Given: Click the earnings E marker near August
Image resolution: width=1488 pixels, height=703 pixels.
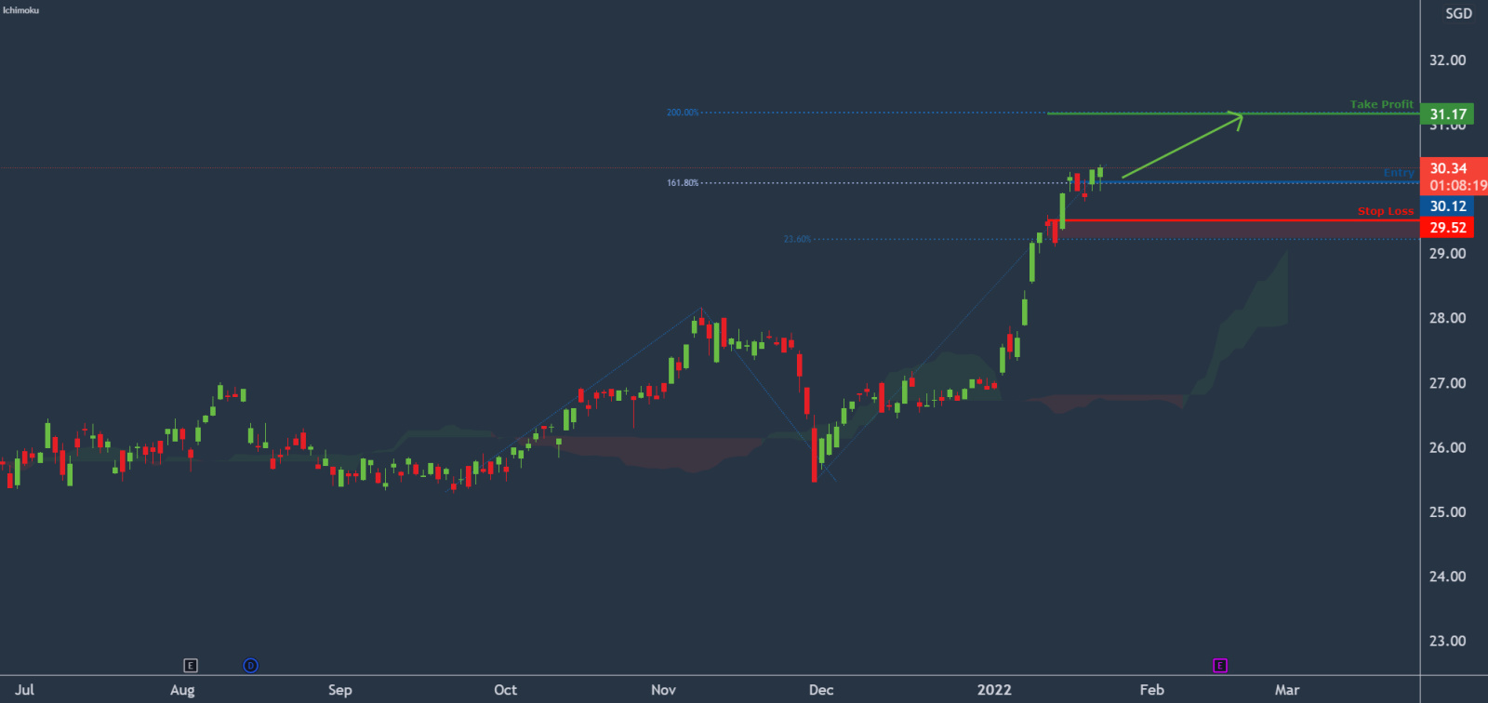Looking at the screenshot, I should 191,666.
